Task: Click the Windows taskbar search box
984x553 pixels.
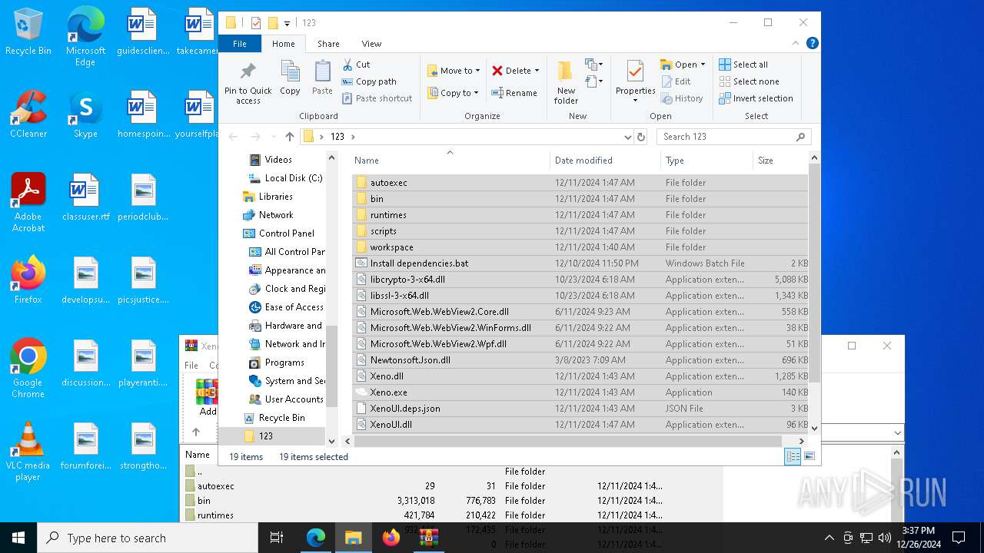Action: 148,538
